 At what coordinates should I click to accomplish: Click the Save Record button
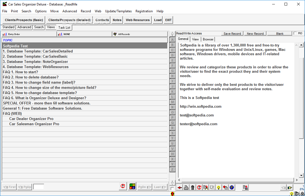[232, 34]
